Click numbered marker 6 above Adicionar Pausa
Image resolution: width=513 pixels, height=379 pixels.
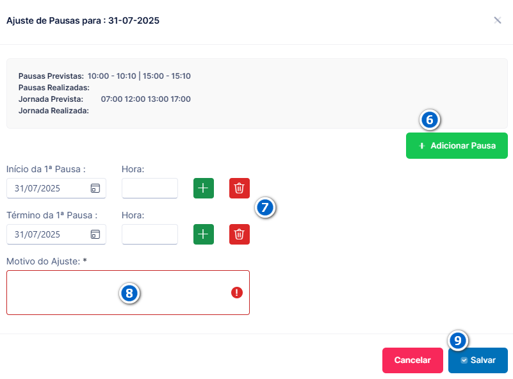430,120
